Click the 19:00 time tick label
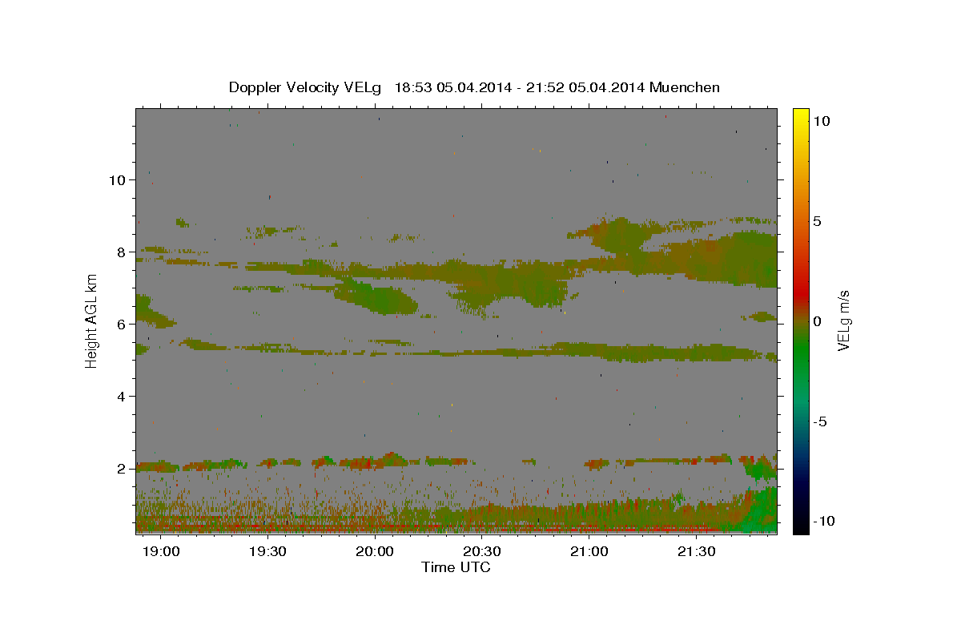The height and width of the screenshot is (641, 961). 159,552
